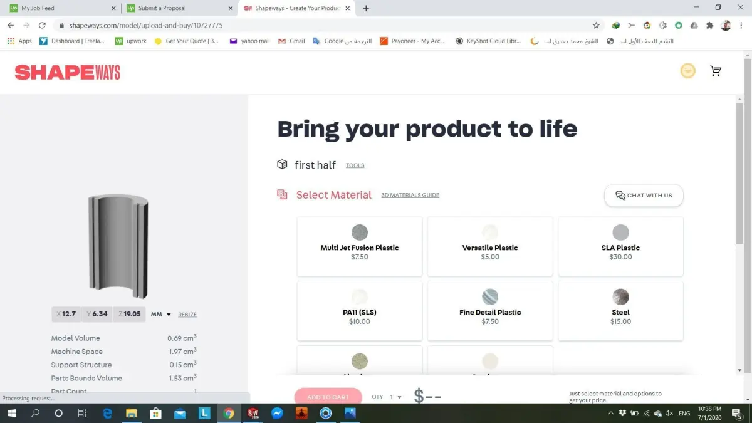
Task: Select Steel material card
Action: 620,311
